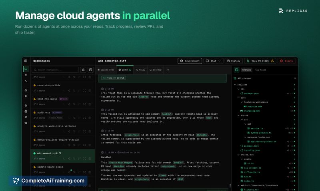The height and width of the screenshot is (191, 320).
Task: Open the Environment button
Action: [x=190, y=61]
